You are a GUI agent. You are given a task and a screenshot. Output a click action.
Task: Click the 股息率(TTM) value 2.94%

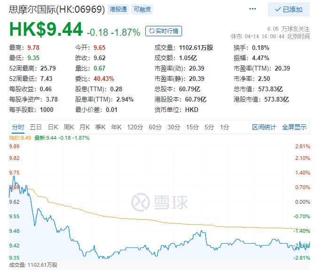[125, 100]
